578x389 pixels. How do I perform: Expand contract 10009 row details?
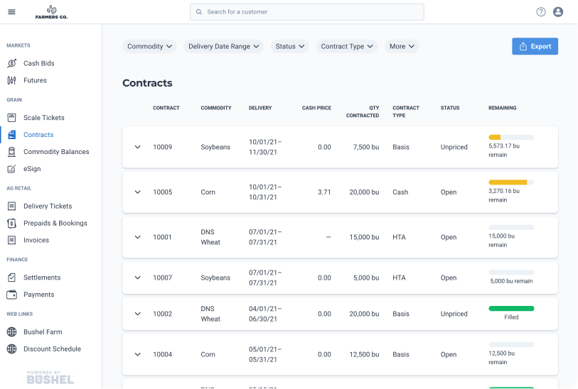tap(137, 147)
